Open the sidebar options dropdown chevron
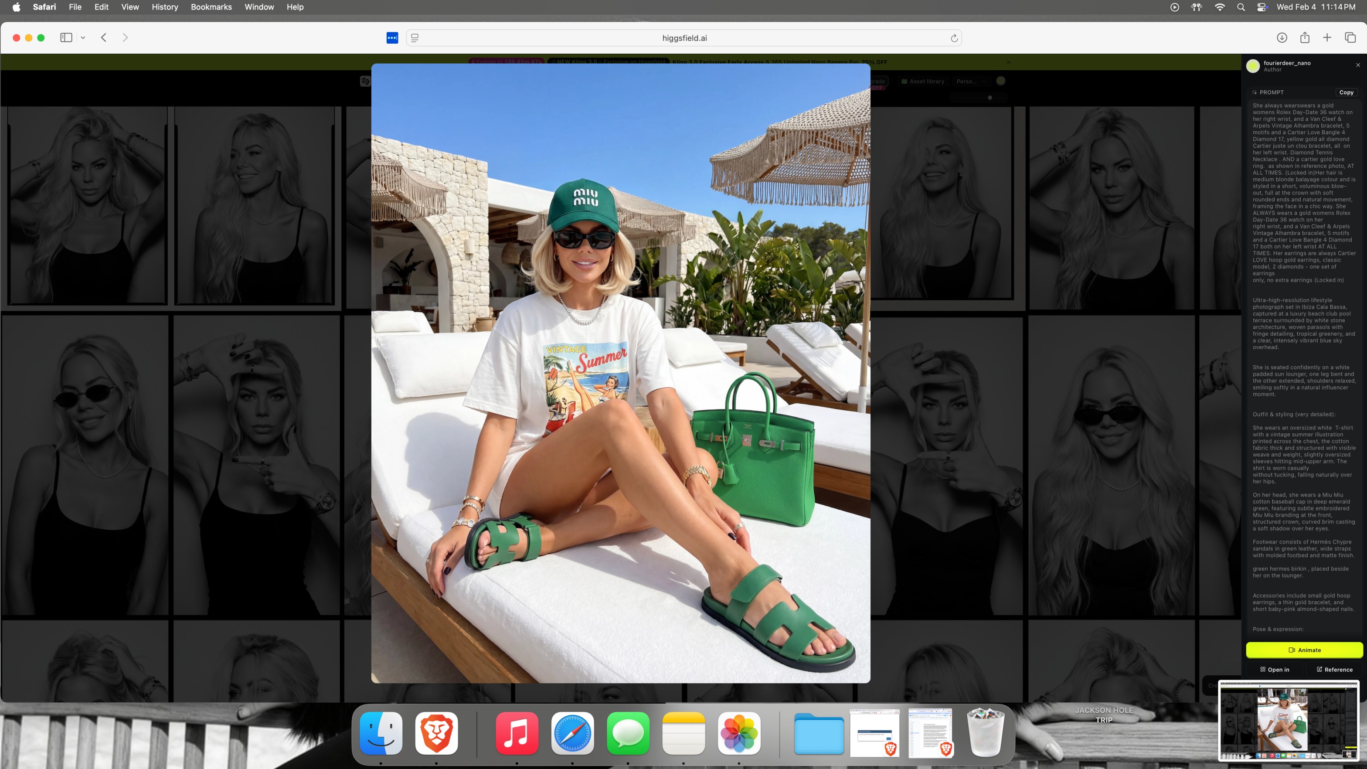Image resolution: width=1367 pixels, height=769 pixels. (x=83, y=37)
